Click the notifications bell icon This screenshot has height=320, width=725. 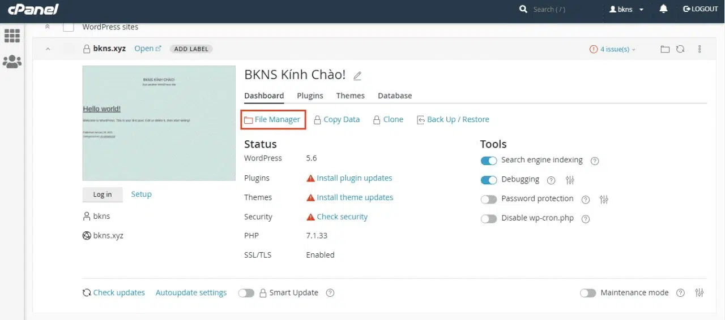tap(663, 9)
